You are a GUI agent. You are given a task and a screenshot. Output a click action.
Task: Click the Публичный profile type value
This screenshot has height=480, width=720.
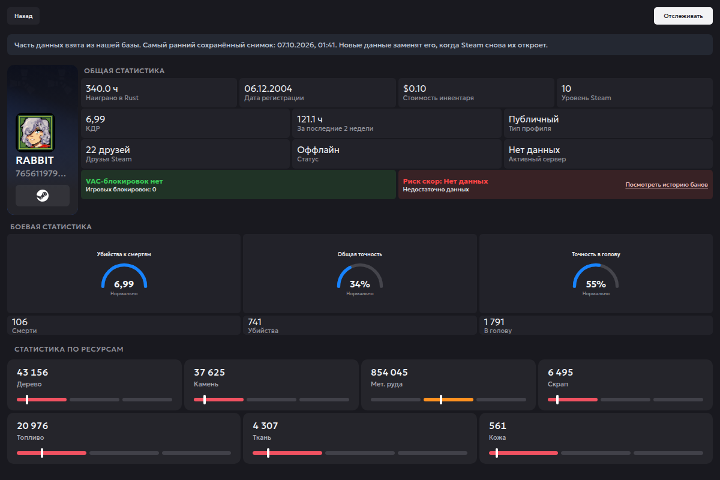pyautogui.click(x=533, y=119)
